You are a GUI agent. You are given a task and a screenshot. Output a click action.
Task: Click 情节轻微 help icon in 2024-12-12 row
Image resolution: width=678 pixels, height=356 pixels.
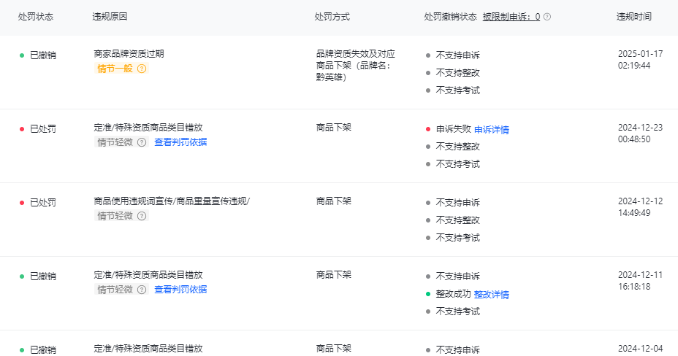pyautogui.click(x=142, y=216)
